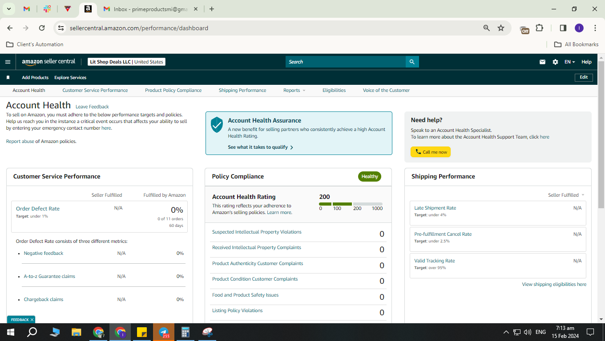Open the Eligibilities tab
Viewport: 605px width, 341px height.
(334, 90)
